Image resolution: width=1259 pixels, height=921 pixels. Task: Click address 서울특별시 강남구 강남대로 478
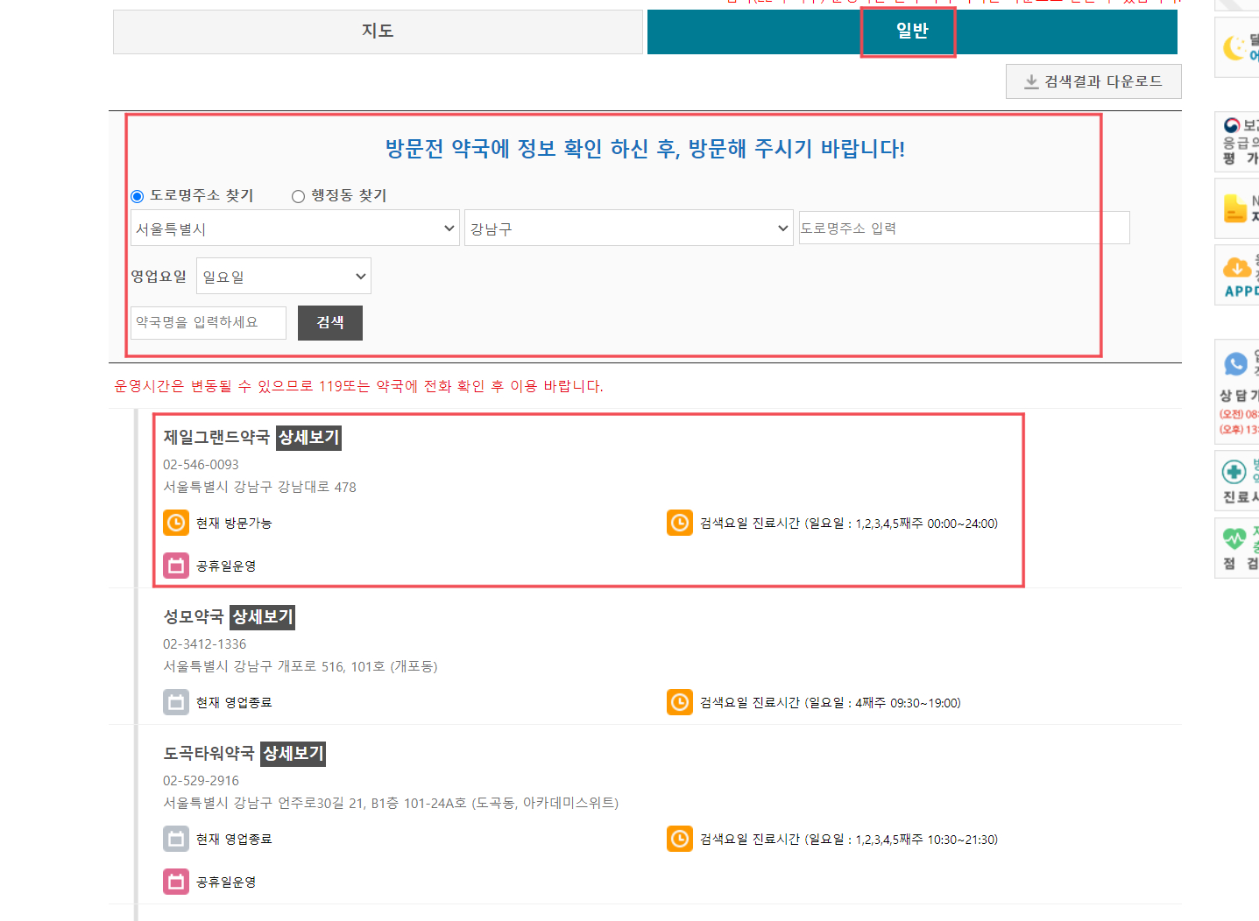tap(259, 488)
